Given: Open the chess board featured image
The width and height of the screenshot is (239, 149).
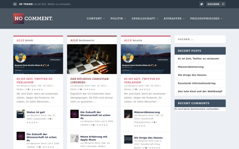Looking at the screenshot, I should 92,59.
